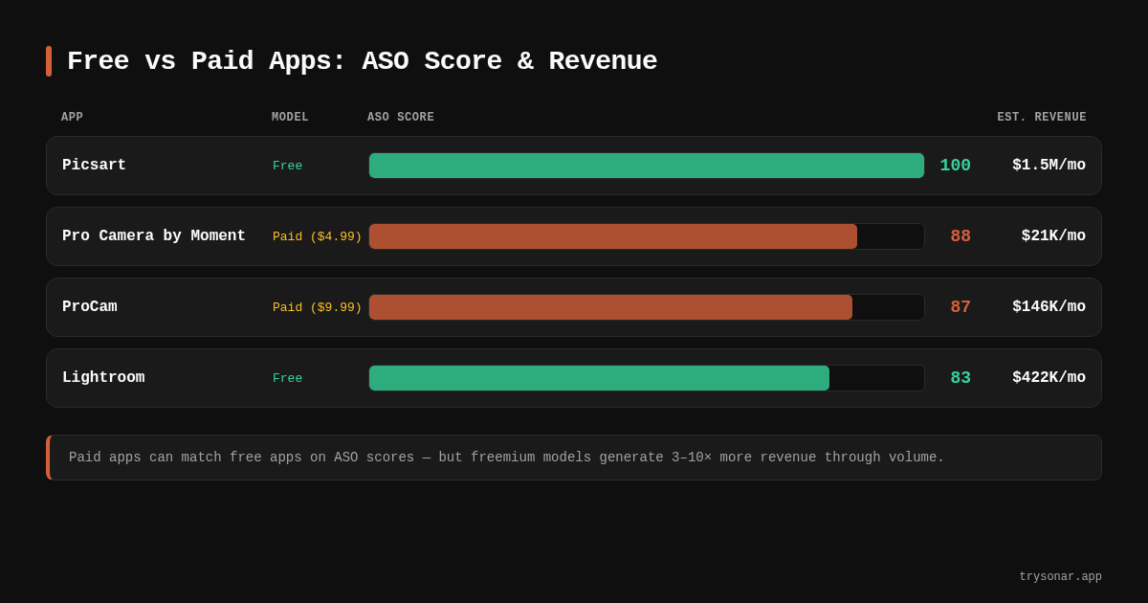
Task: Click the MODEL column header
Action: pos(290,118)
